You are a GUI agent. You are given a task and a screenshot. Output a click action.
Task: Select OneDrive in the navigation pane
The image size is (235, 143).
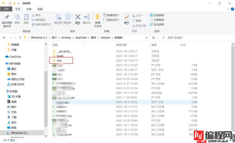pos(15,57)
